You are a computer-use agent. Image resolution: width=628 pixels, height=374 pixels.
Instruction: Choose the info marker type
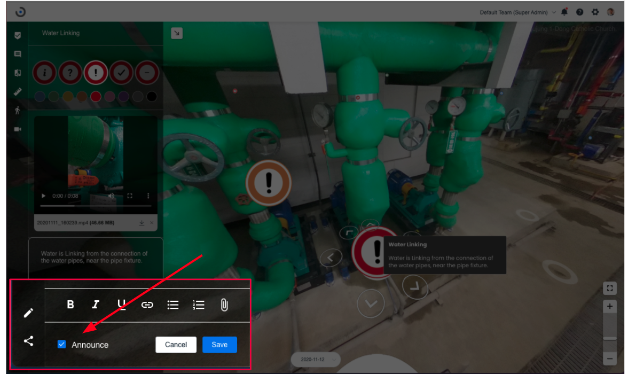pyautogui.click(x=44, y=73)
